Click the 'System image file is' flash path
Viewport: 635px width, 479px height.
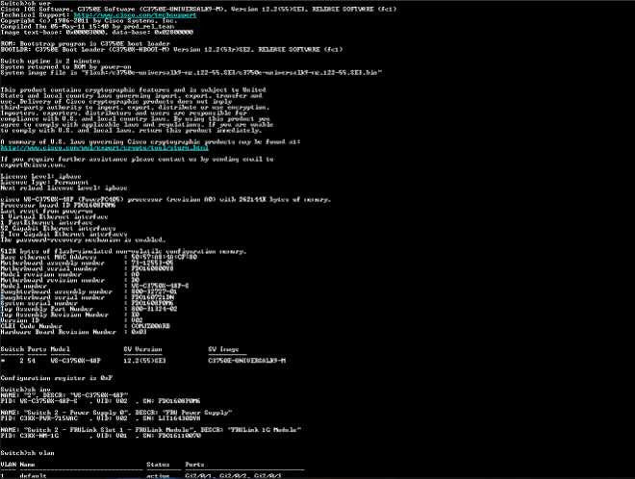pos(191,72)
